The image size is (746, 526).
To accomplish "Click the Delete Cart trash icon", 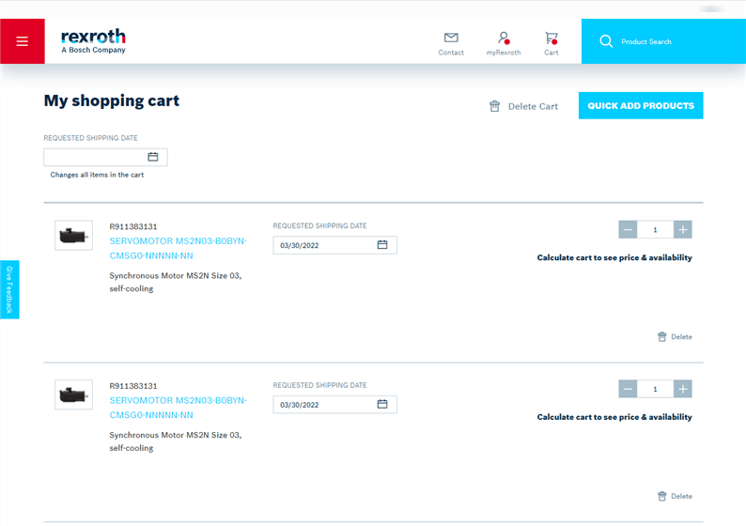I will 495,106.
